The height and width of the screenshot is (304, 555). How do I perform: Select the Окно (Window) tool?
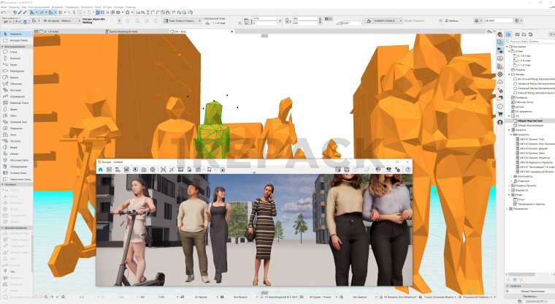[14, 115]
